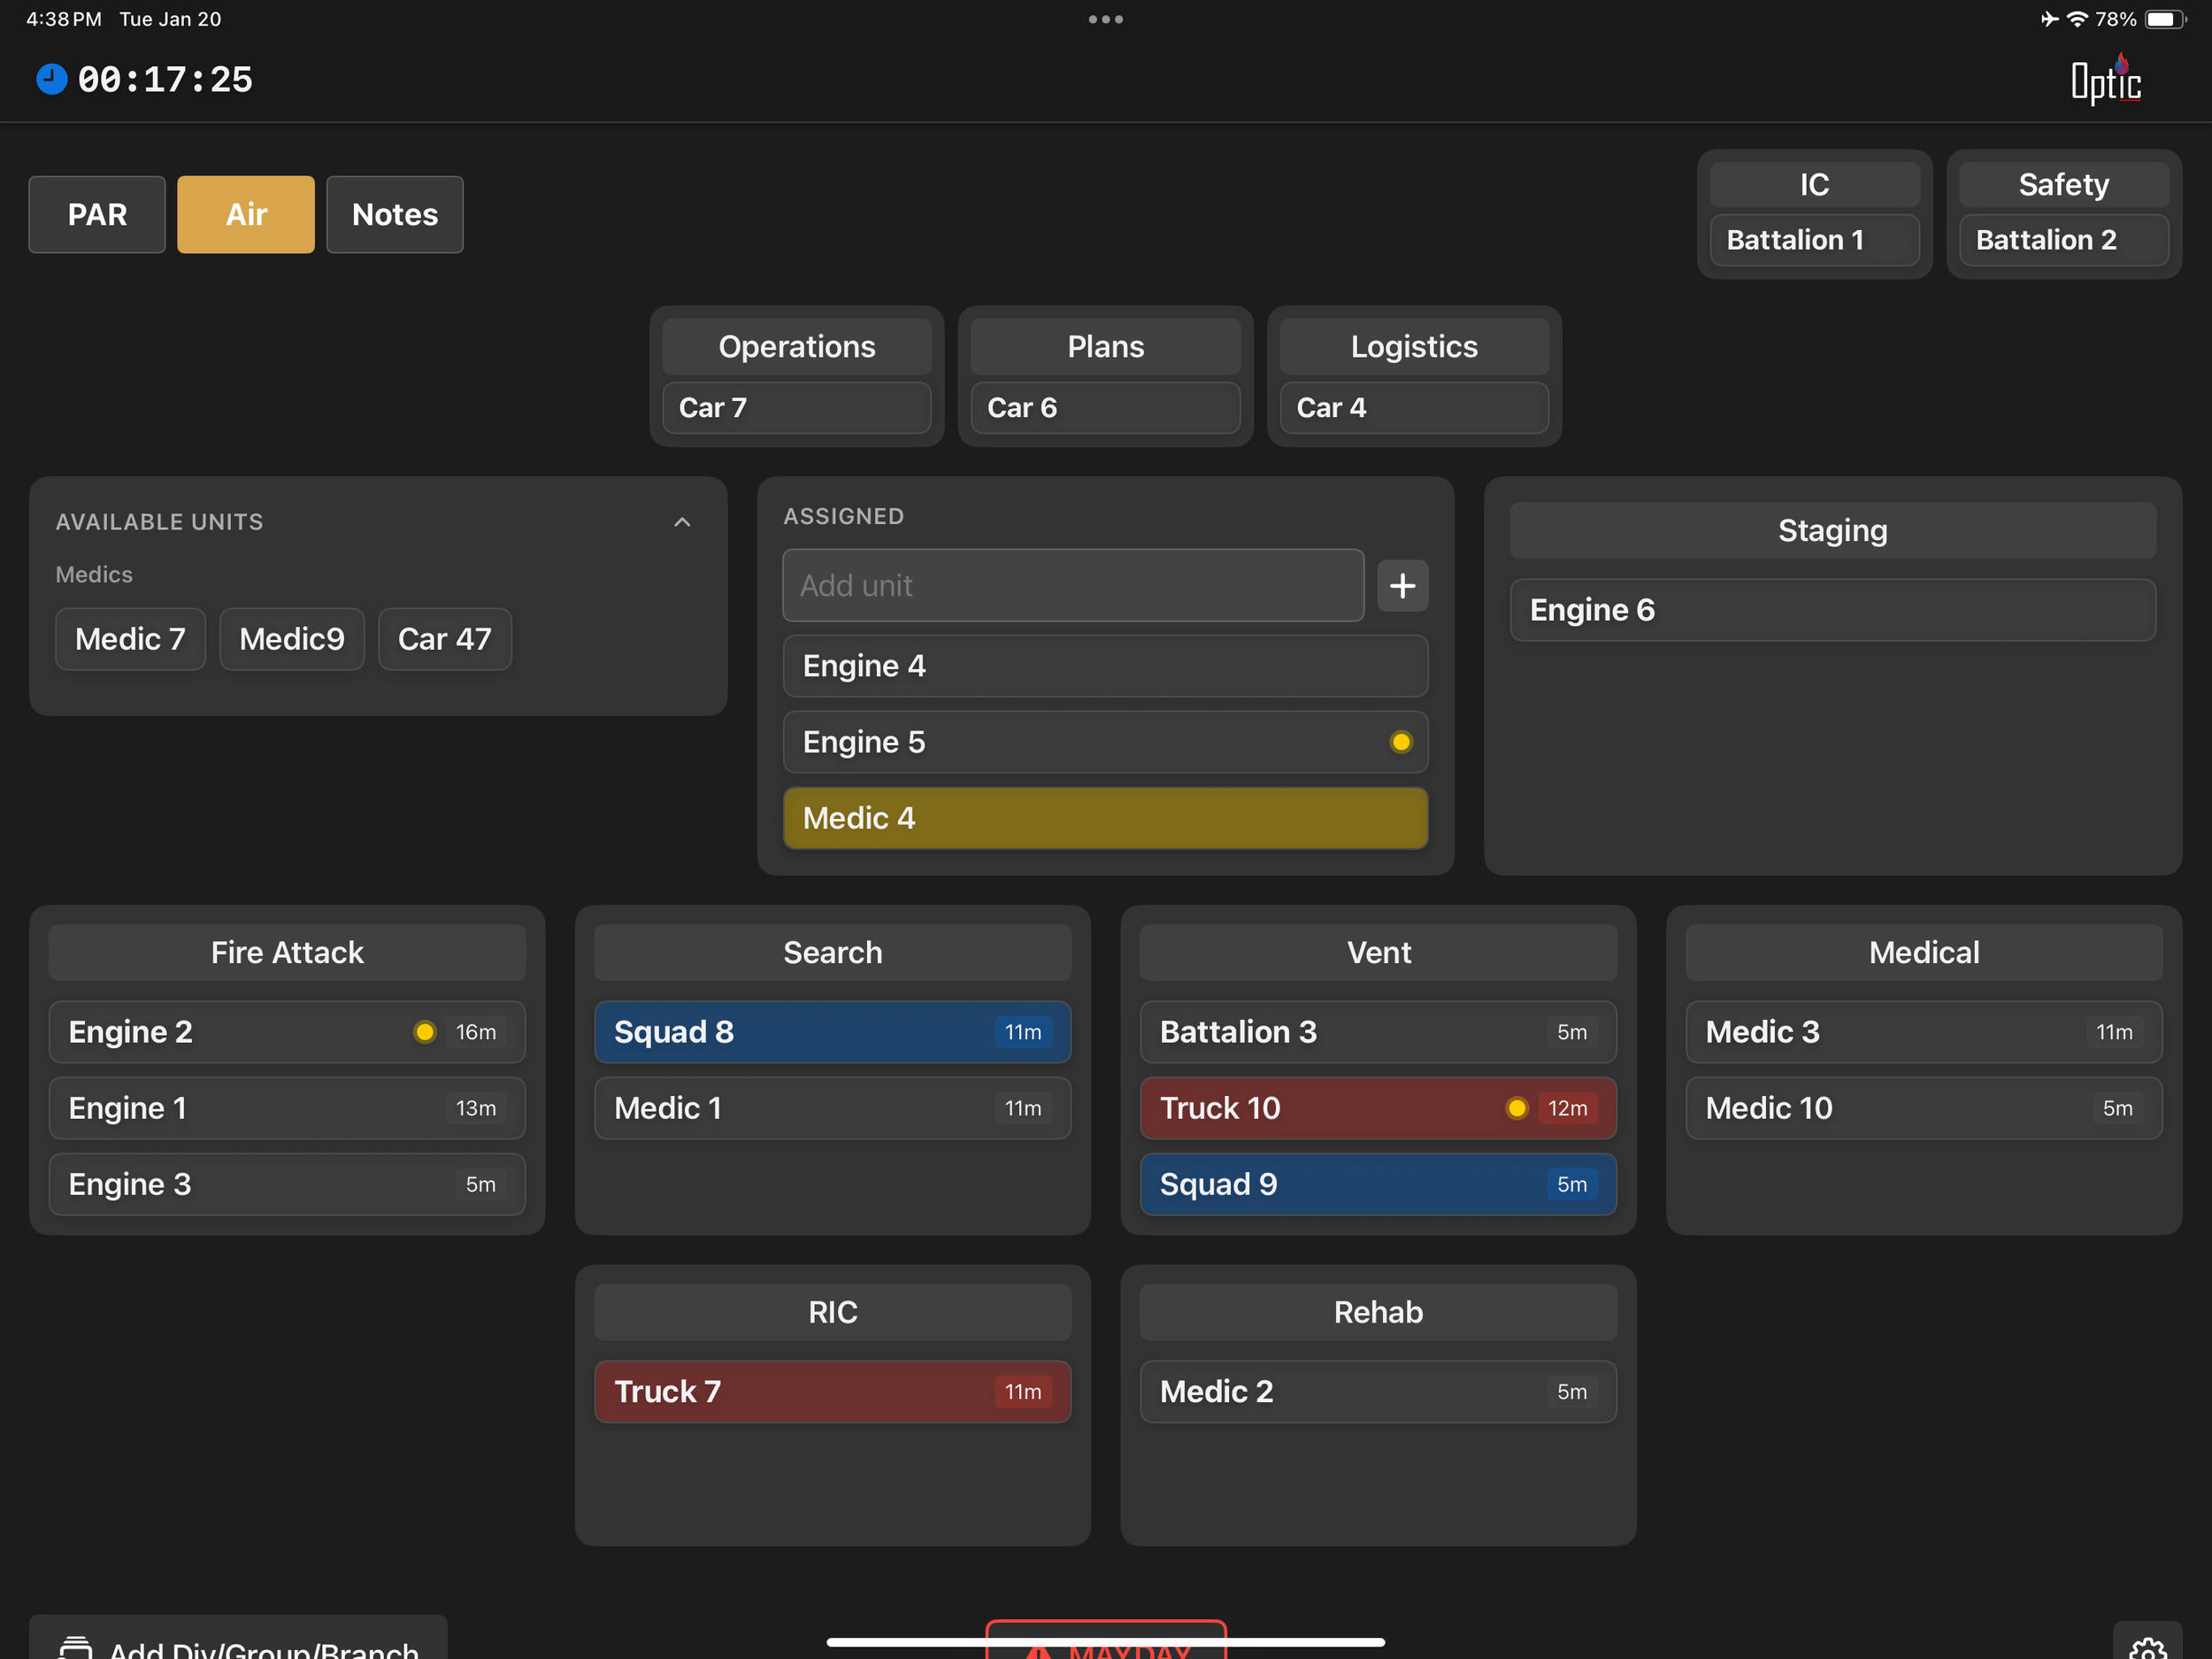Screen dimensions: 2212x1659
Task: Select the RIC group header
Action: [832, 1312]
